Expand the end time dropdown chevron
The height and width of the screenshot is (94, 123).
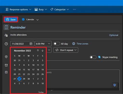pos(49,50)
